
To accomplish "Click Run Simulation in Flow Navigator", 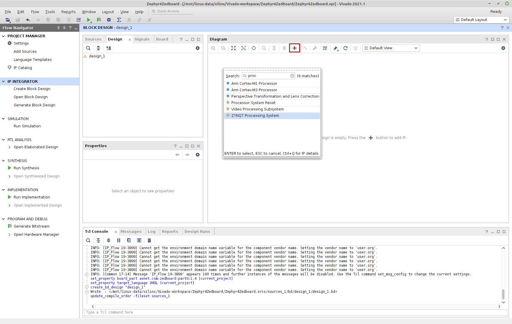I will [27, 126].
